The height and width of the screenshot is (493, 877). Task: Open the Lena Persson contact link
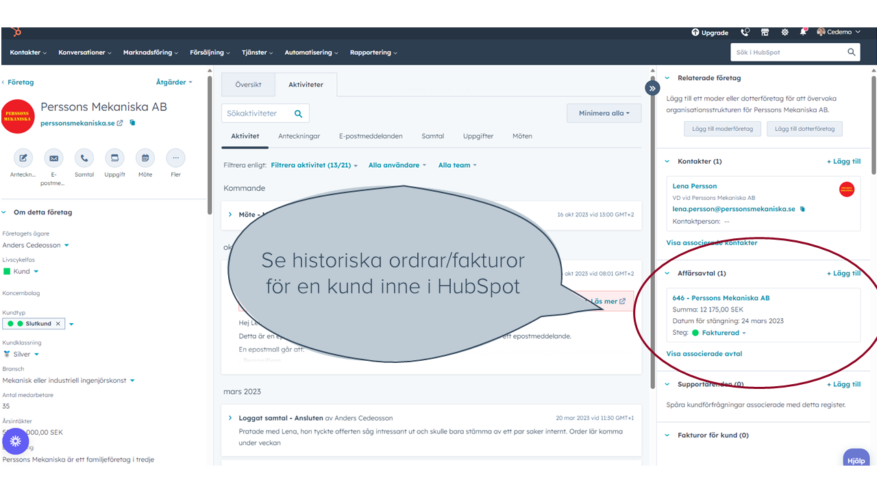(695, 186)
